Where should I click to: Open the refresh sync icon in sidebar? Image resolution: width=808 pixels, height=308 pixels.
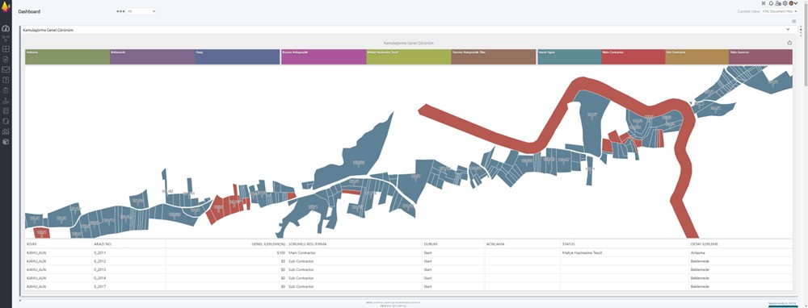(6, 121)
